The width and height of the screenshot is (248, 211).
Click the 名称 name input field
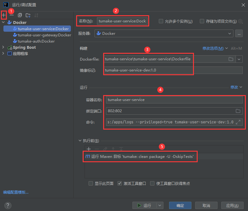122,21
